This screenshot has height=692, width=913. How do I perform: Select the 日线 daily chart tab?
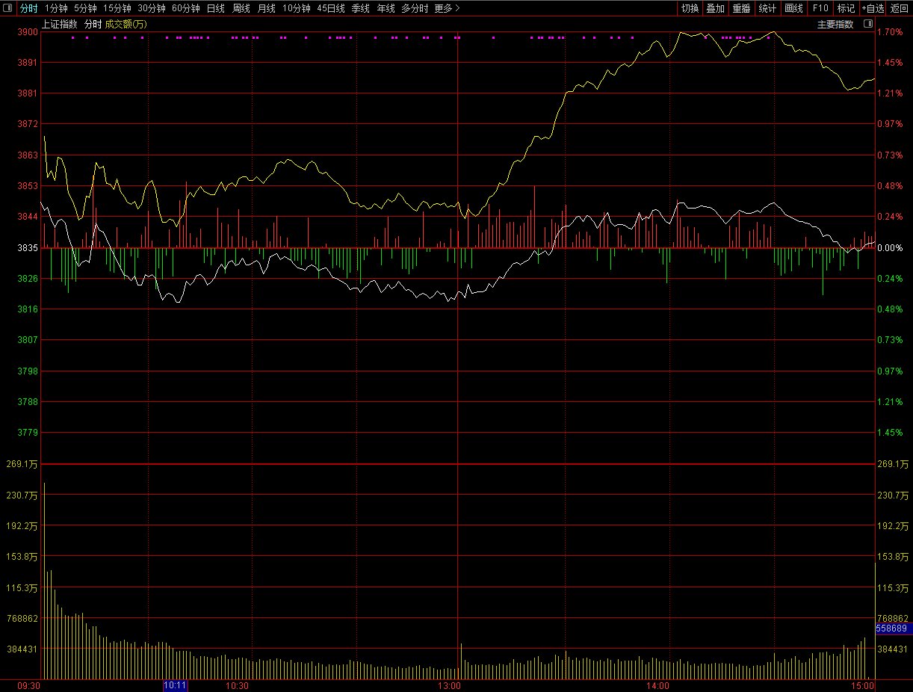215,8
